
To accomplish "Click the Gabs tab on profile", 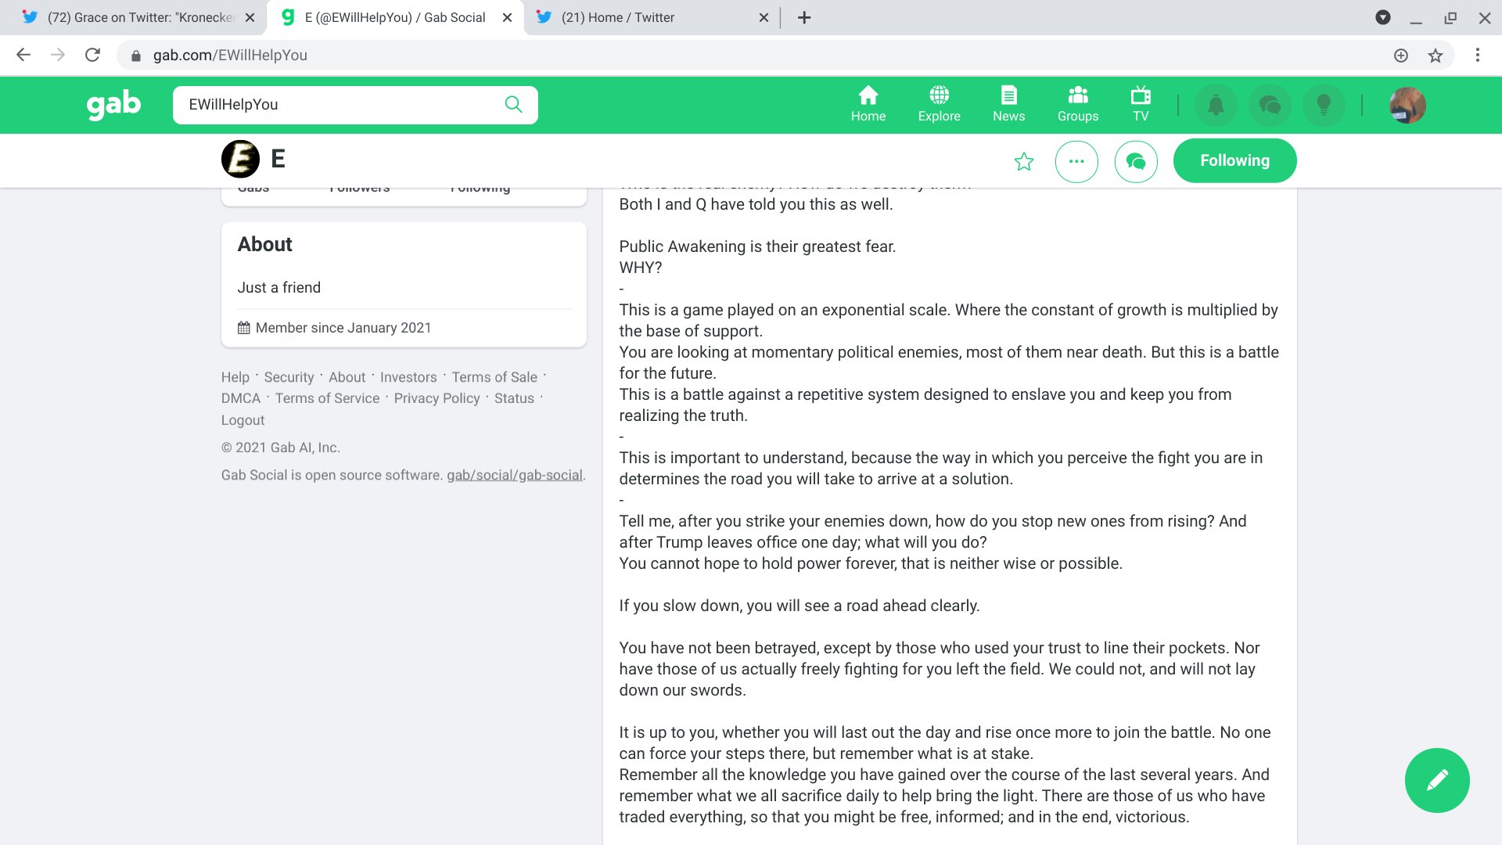I will (x=253, y=185).
